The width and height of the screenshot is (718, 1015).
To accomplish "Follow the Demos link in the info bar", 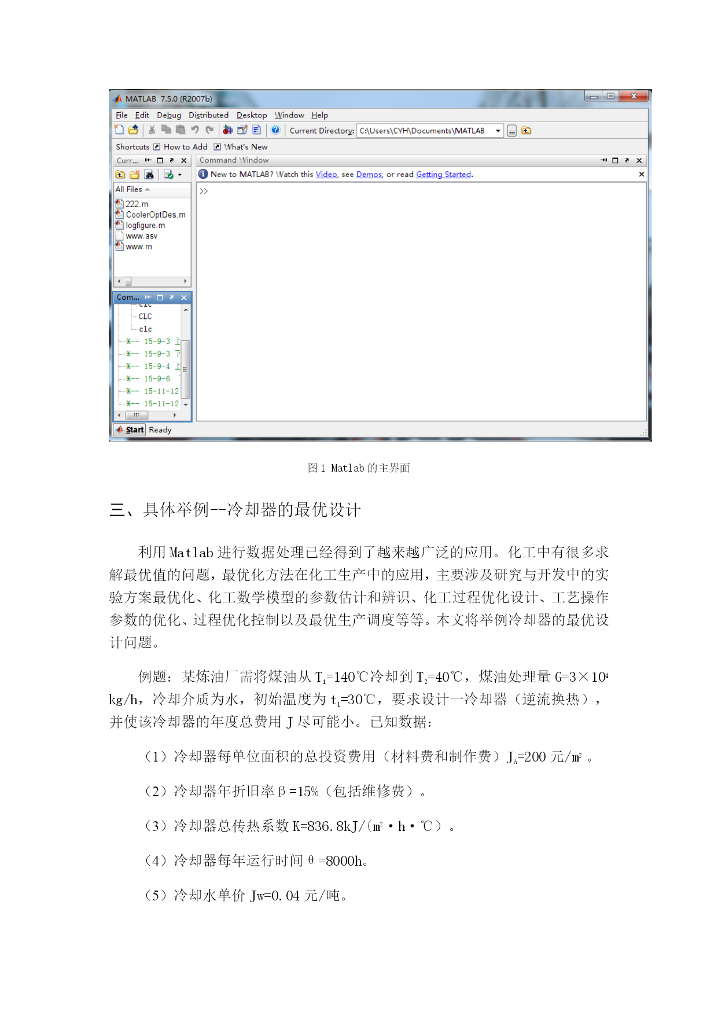I will [x=369, y=174].
